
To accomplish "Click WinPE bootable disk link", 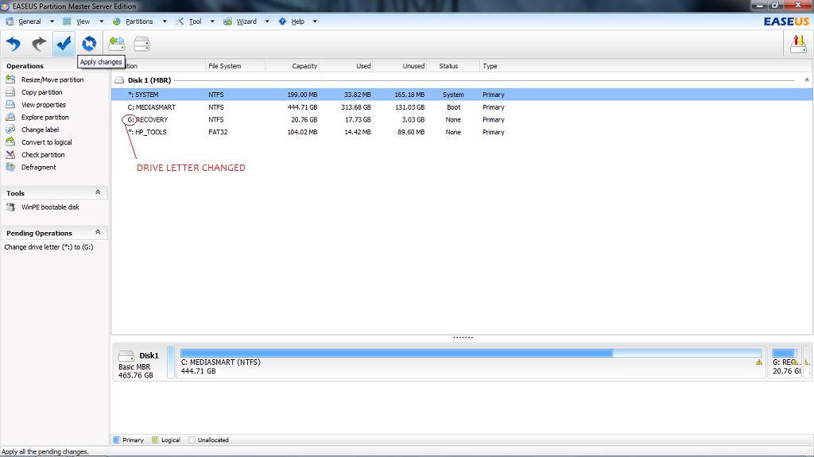I will (50, 207).
